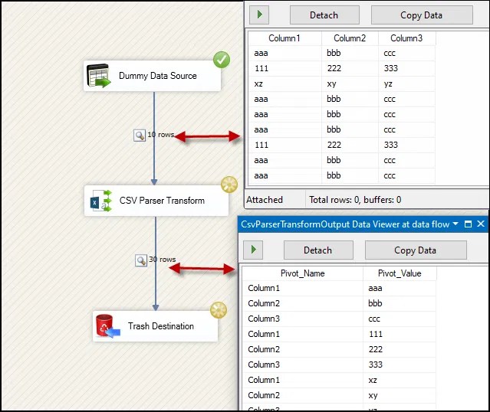Click the green checkmark on Dummy Data Source

(221, 60)
